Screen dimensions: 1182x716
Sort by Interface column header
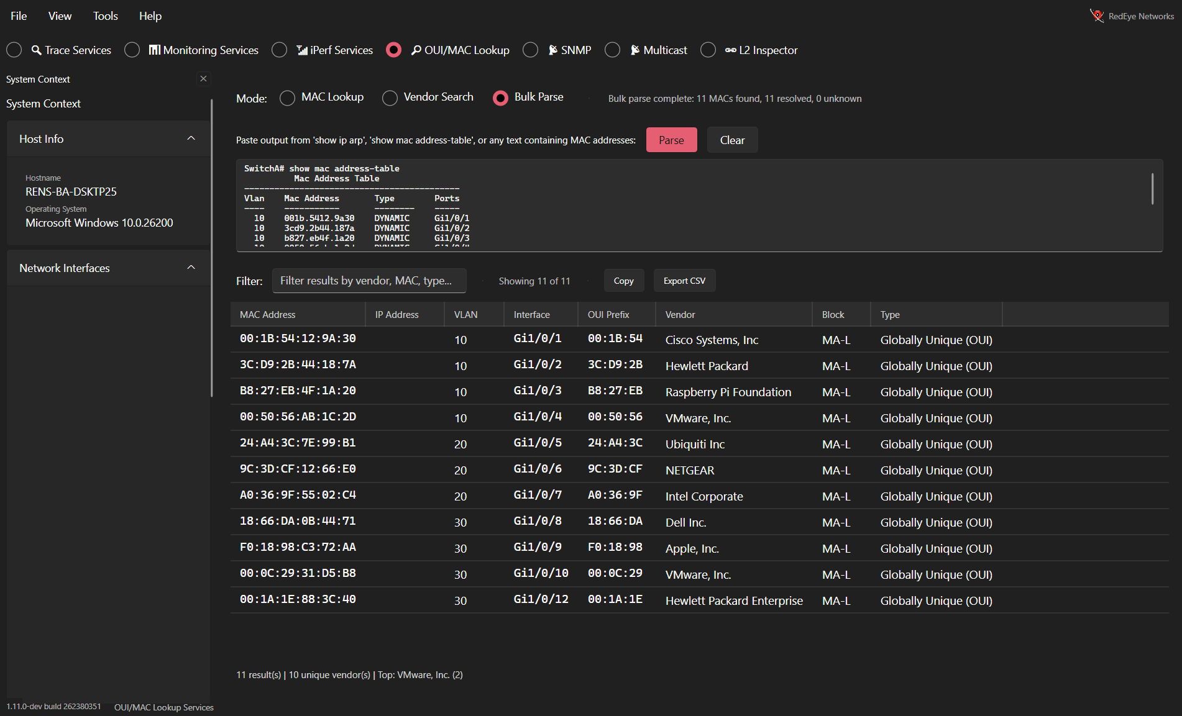point(541,314)
